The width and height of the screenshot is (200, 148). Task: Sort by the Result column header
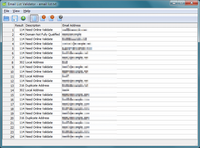tap(19, 25)
